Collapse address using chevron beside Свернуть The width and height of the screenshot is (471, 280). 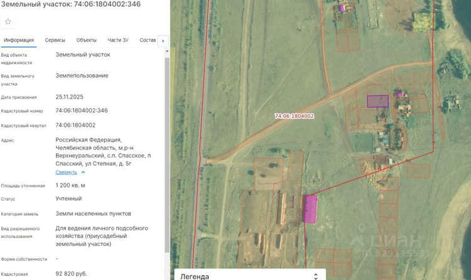[83, 173]
